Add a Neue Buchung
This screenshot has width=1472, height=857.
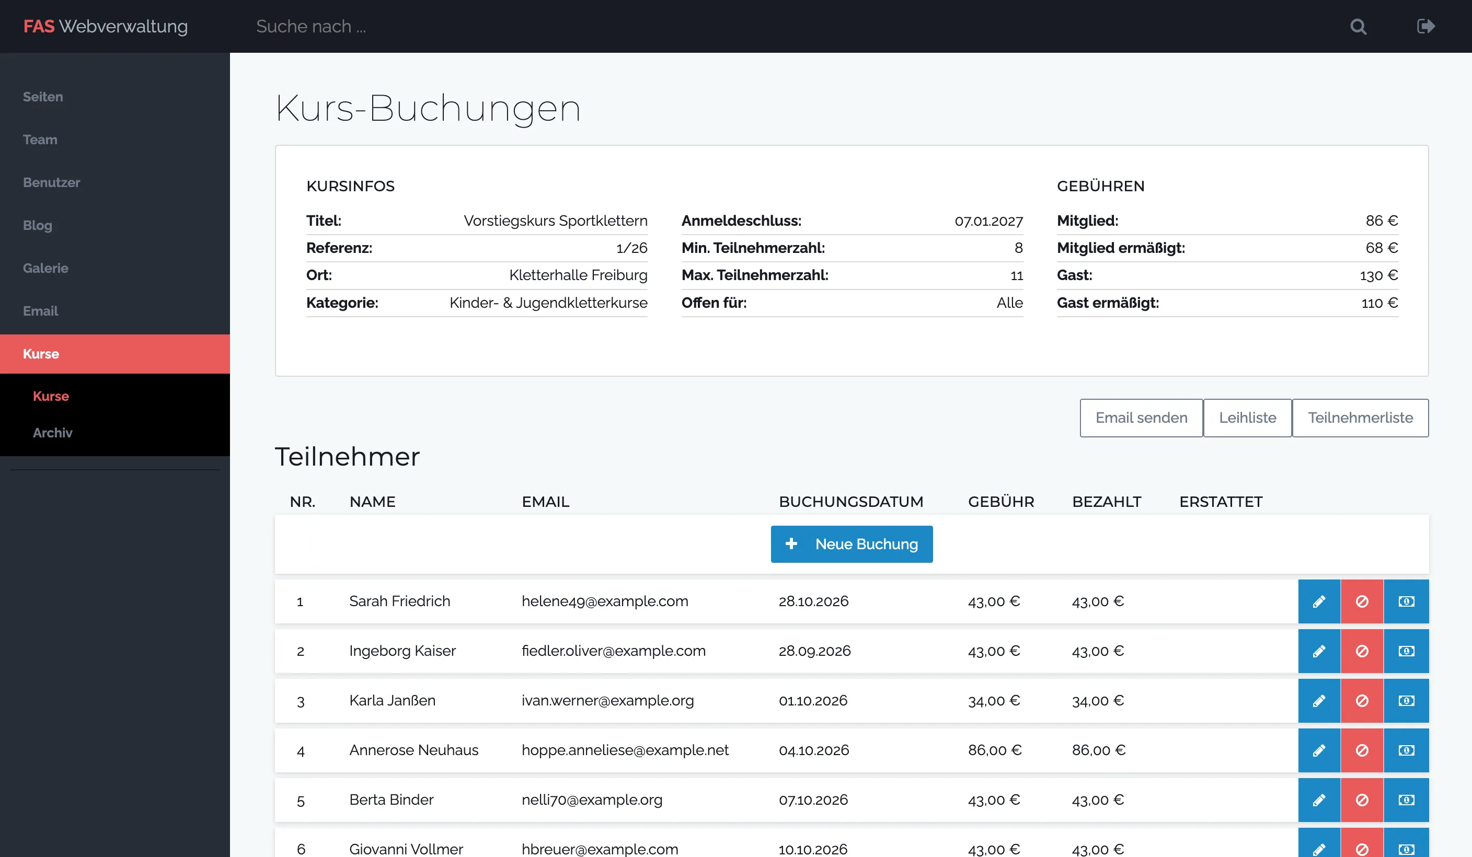tap(852, 544)
